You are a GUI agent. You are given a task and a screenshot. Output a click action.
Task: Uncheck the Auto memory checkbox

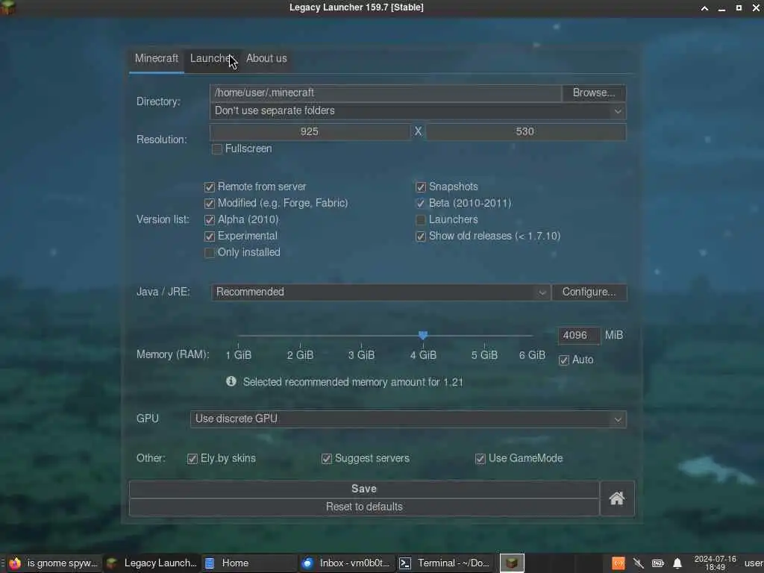coord(564,360)
